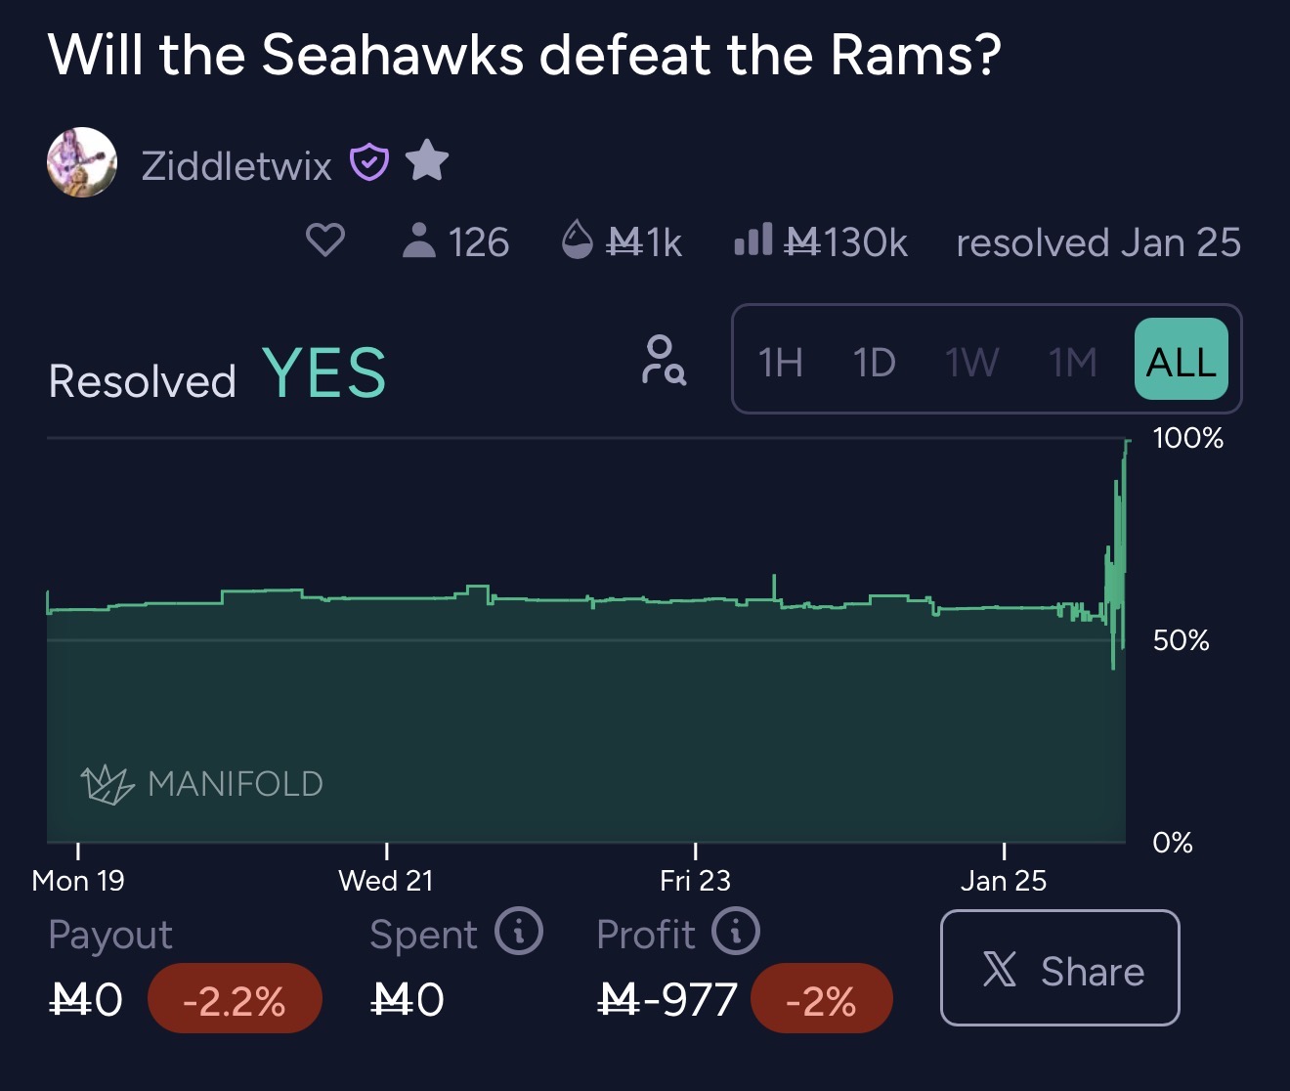Viewport: 1290px width, 1091px height.
Task: Open the Profit info tooltip icon
Action: [x=735, y=932]
